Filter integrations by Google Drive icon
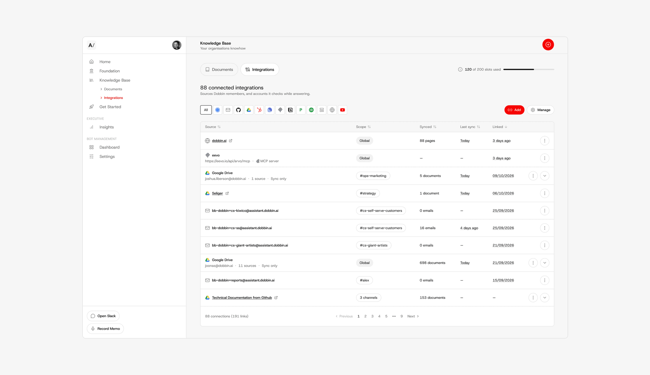Screen dimensions: 650x375 pos(249,110)
